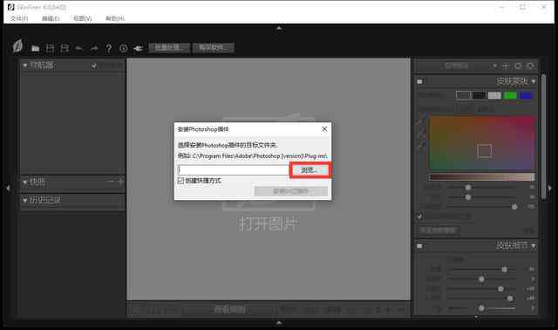Open the folder icon in toolbar
Image resolution: width=558 pixels, height=330 pixels.
[35, 48]
